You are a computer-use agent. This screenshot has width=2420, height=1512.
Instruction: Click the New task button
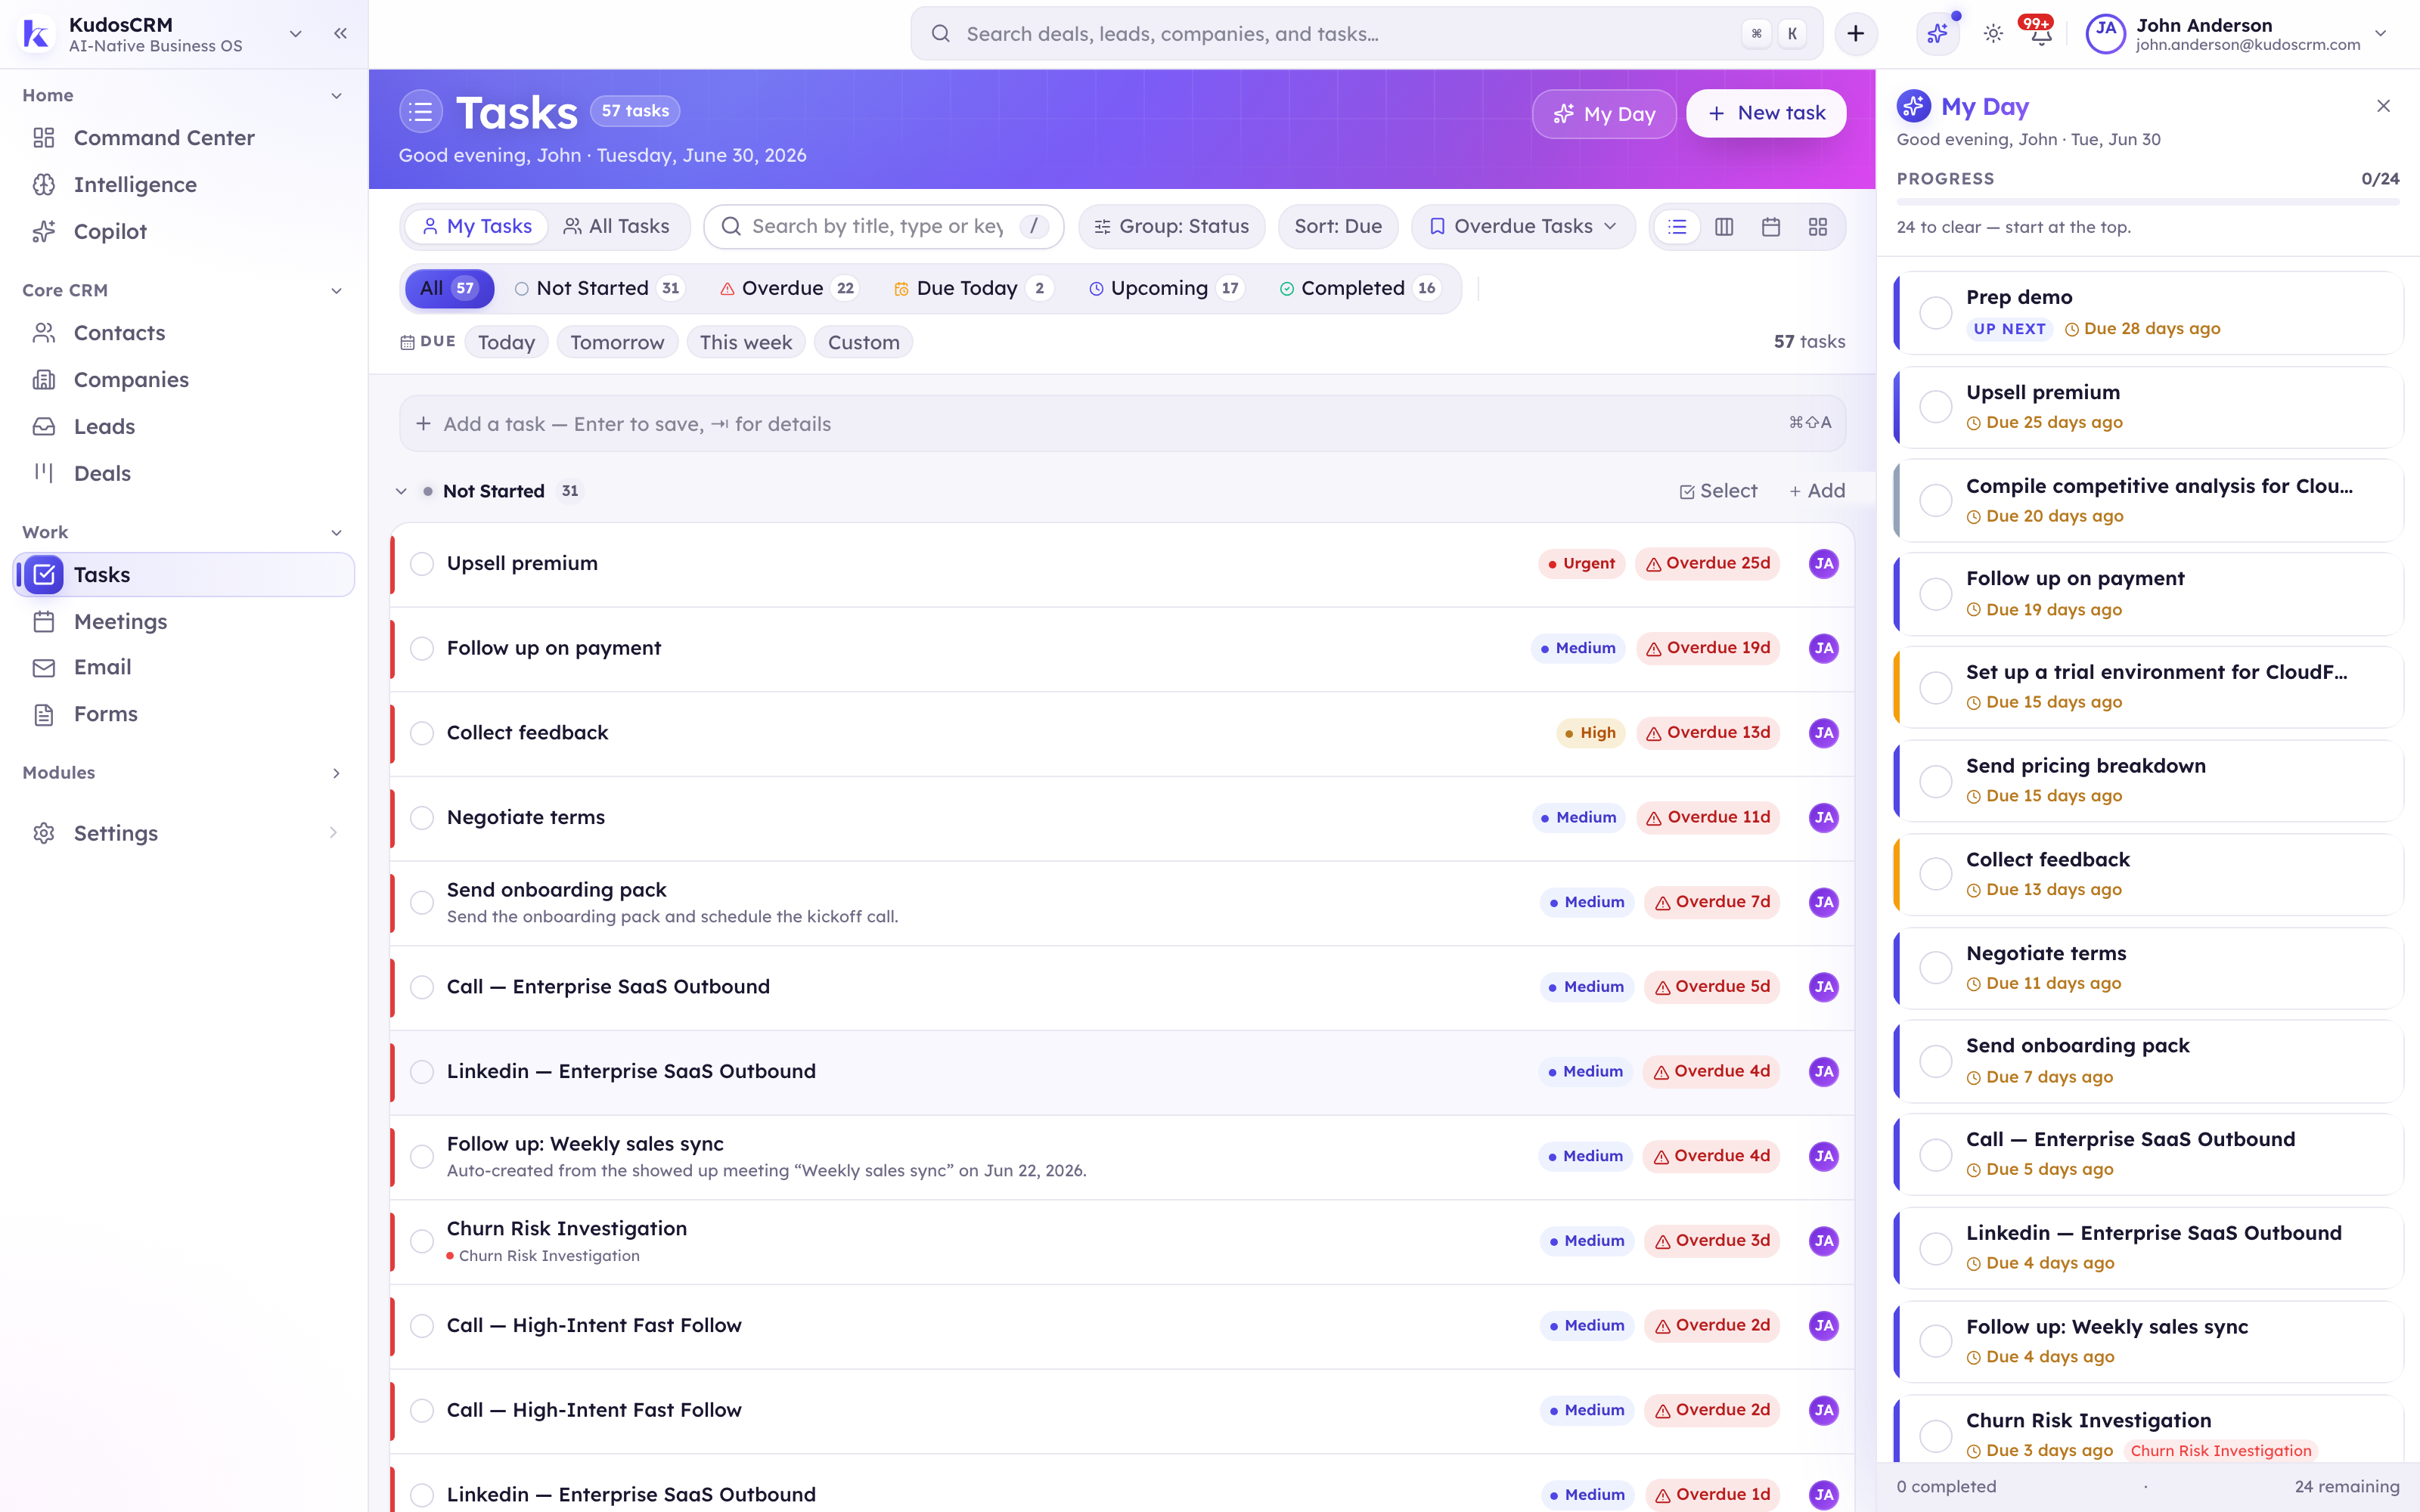point(1766,114)
